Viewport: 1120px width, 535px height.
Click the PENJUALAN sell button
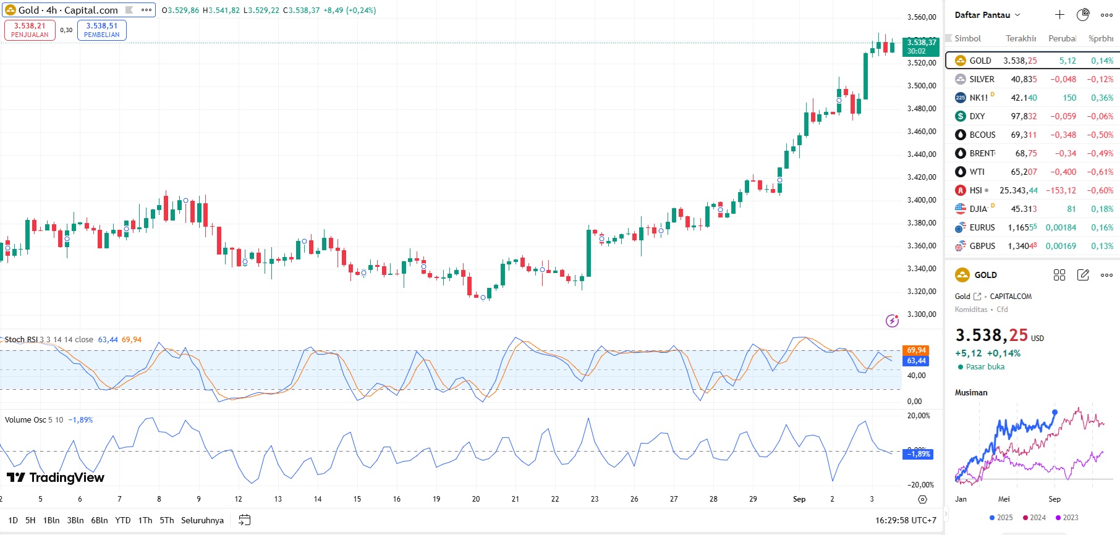click(x=30, y=30)
